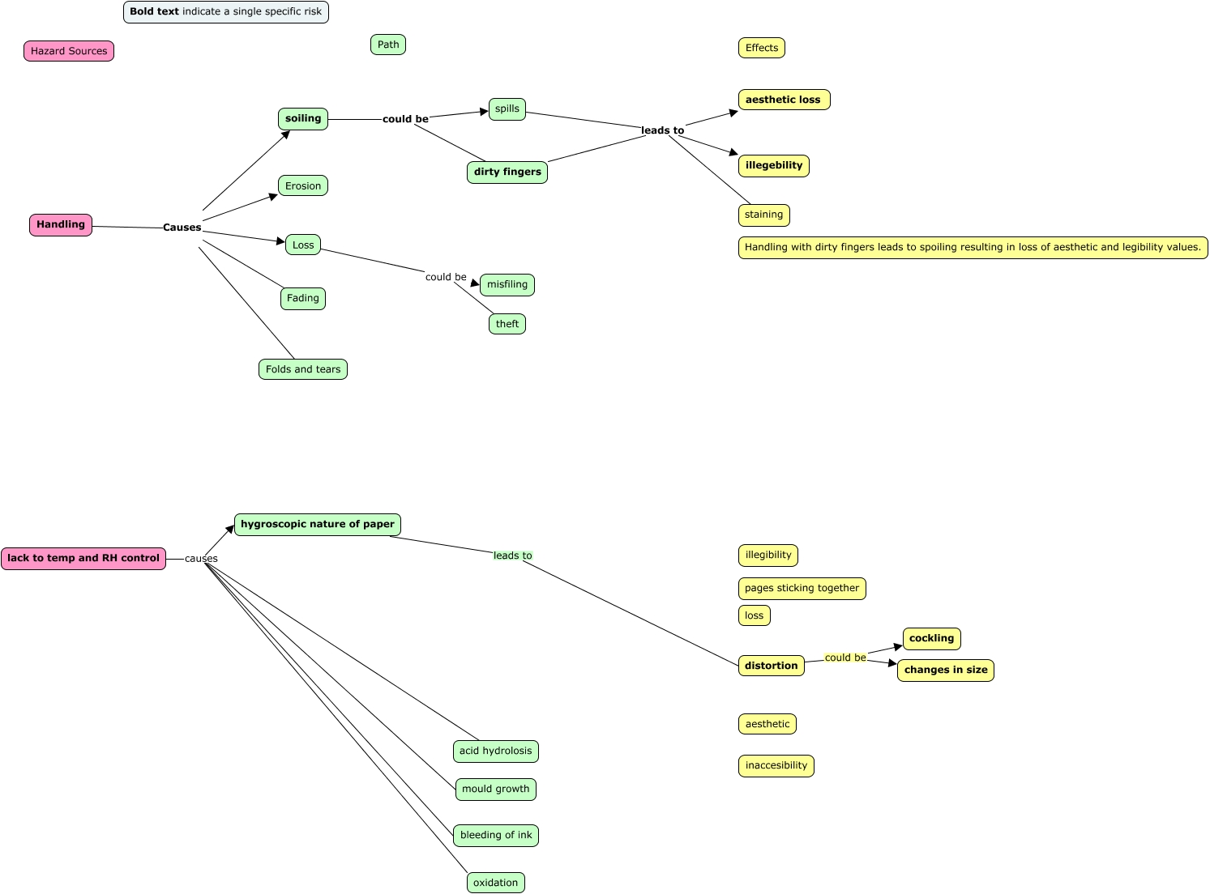Click the spills concept node
The image size is (1210, 894).
[x=507, y=109]
